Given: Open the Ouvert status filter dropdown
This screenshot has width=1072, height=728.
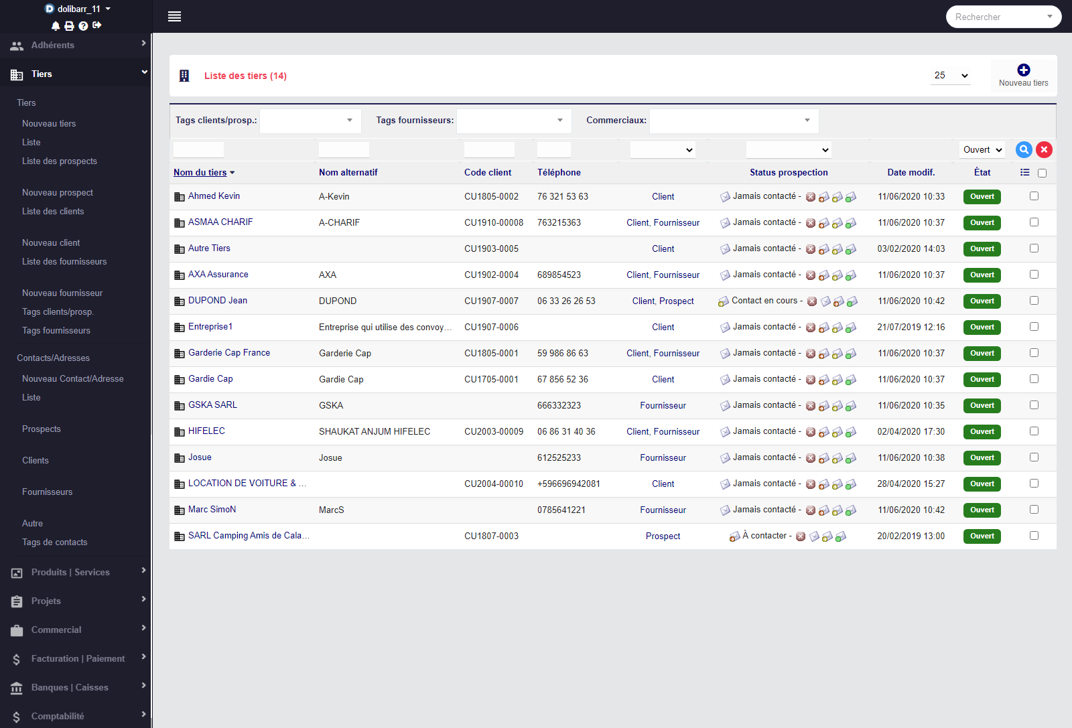Looking at the screenshot, I should tap(982, 150).
